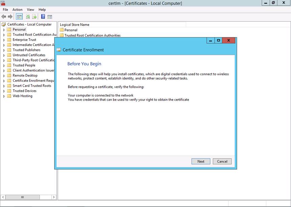291x207 pixels.
Task: Open the File menu
Action: (5, 9)
